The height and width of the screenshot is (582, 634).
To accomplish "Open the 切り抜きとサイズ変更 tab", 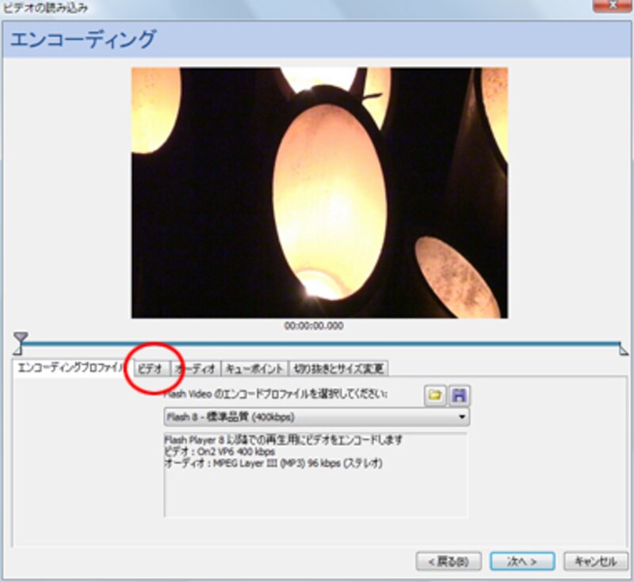I will 339,368.
